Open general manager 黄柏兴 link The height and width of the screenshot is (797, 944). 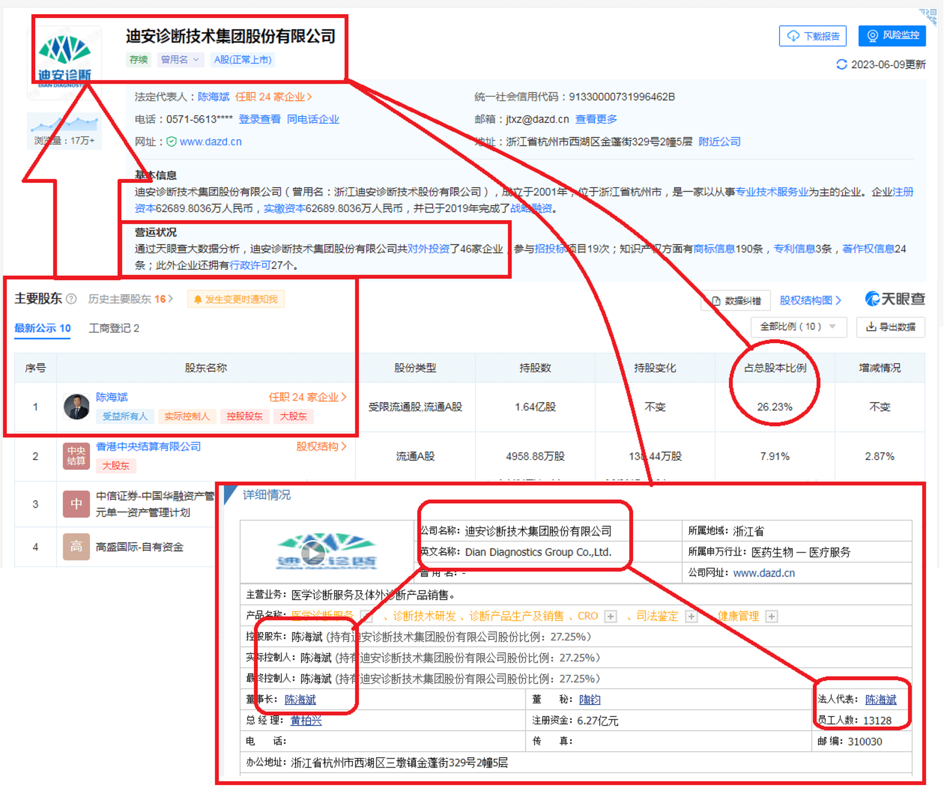(x=306, y=721)
